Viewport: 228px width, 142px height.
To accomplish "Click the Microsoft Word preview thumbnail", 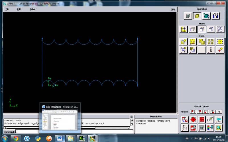I will (60, 119).
